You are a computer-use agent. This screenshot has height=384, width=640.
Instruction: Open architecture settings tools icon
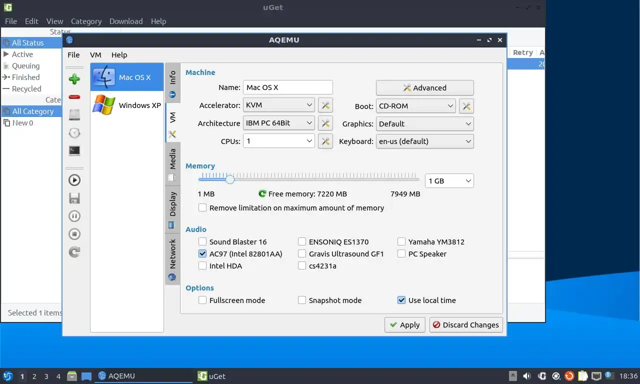[x=325, y=123]
